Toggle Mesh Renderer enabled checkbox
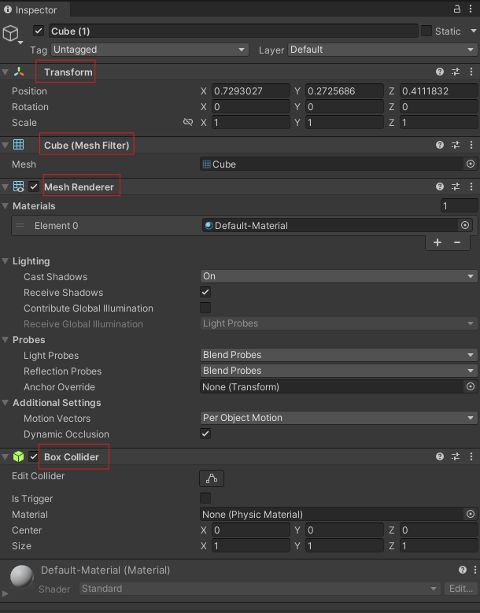 click(x=34, y=186)
